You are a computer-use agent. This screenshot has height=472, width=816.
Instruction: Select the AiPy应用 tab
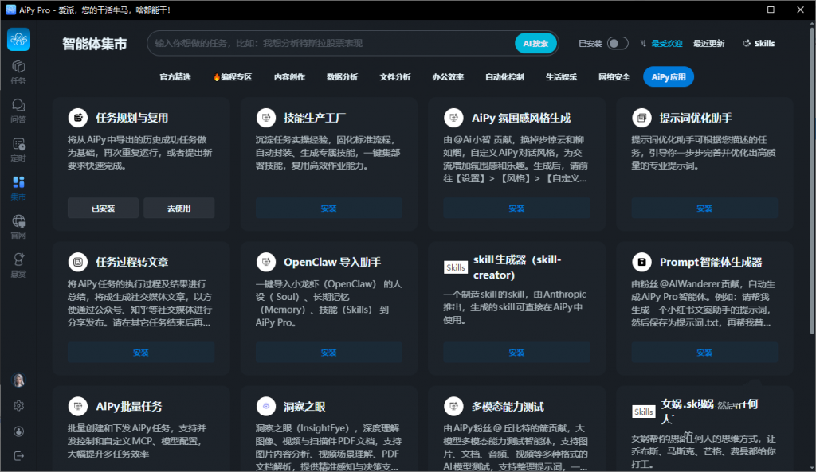click(669, 77)
